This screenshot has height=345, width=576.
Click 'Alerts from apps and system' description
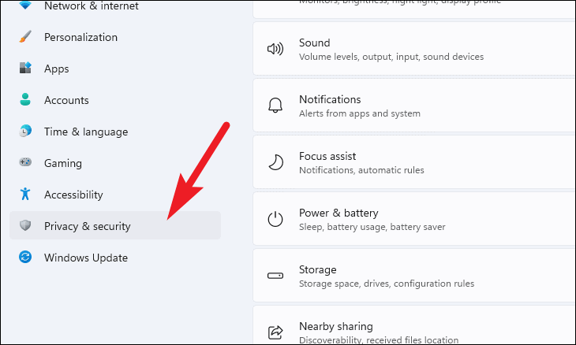[360, 113]
